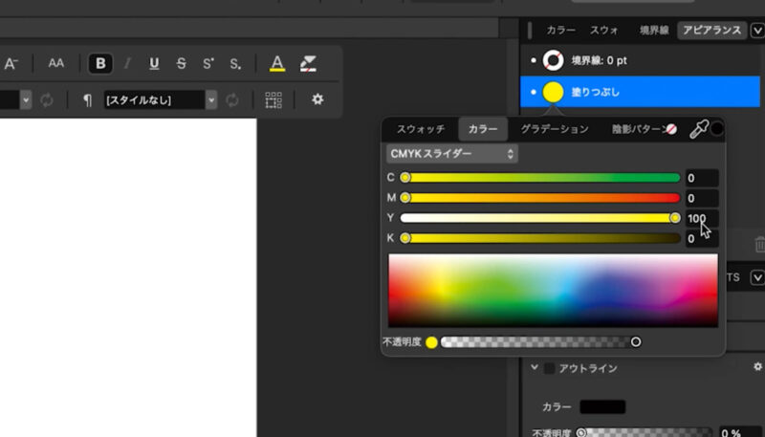
Task: Click M value input field
Action: [702, 198]
